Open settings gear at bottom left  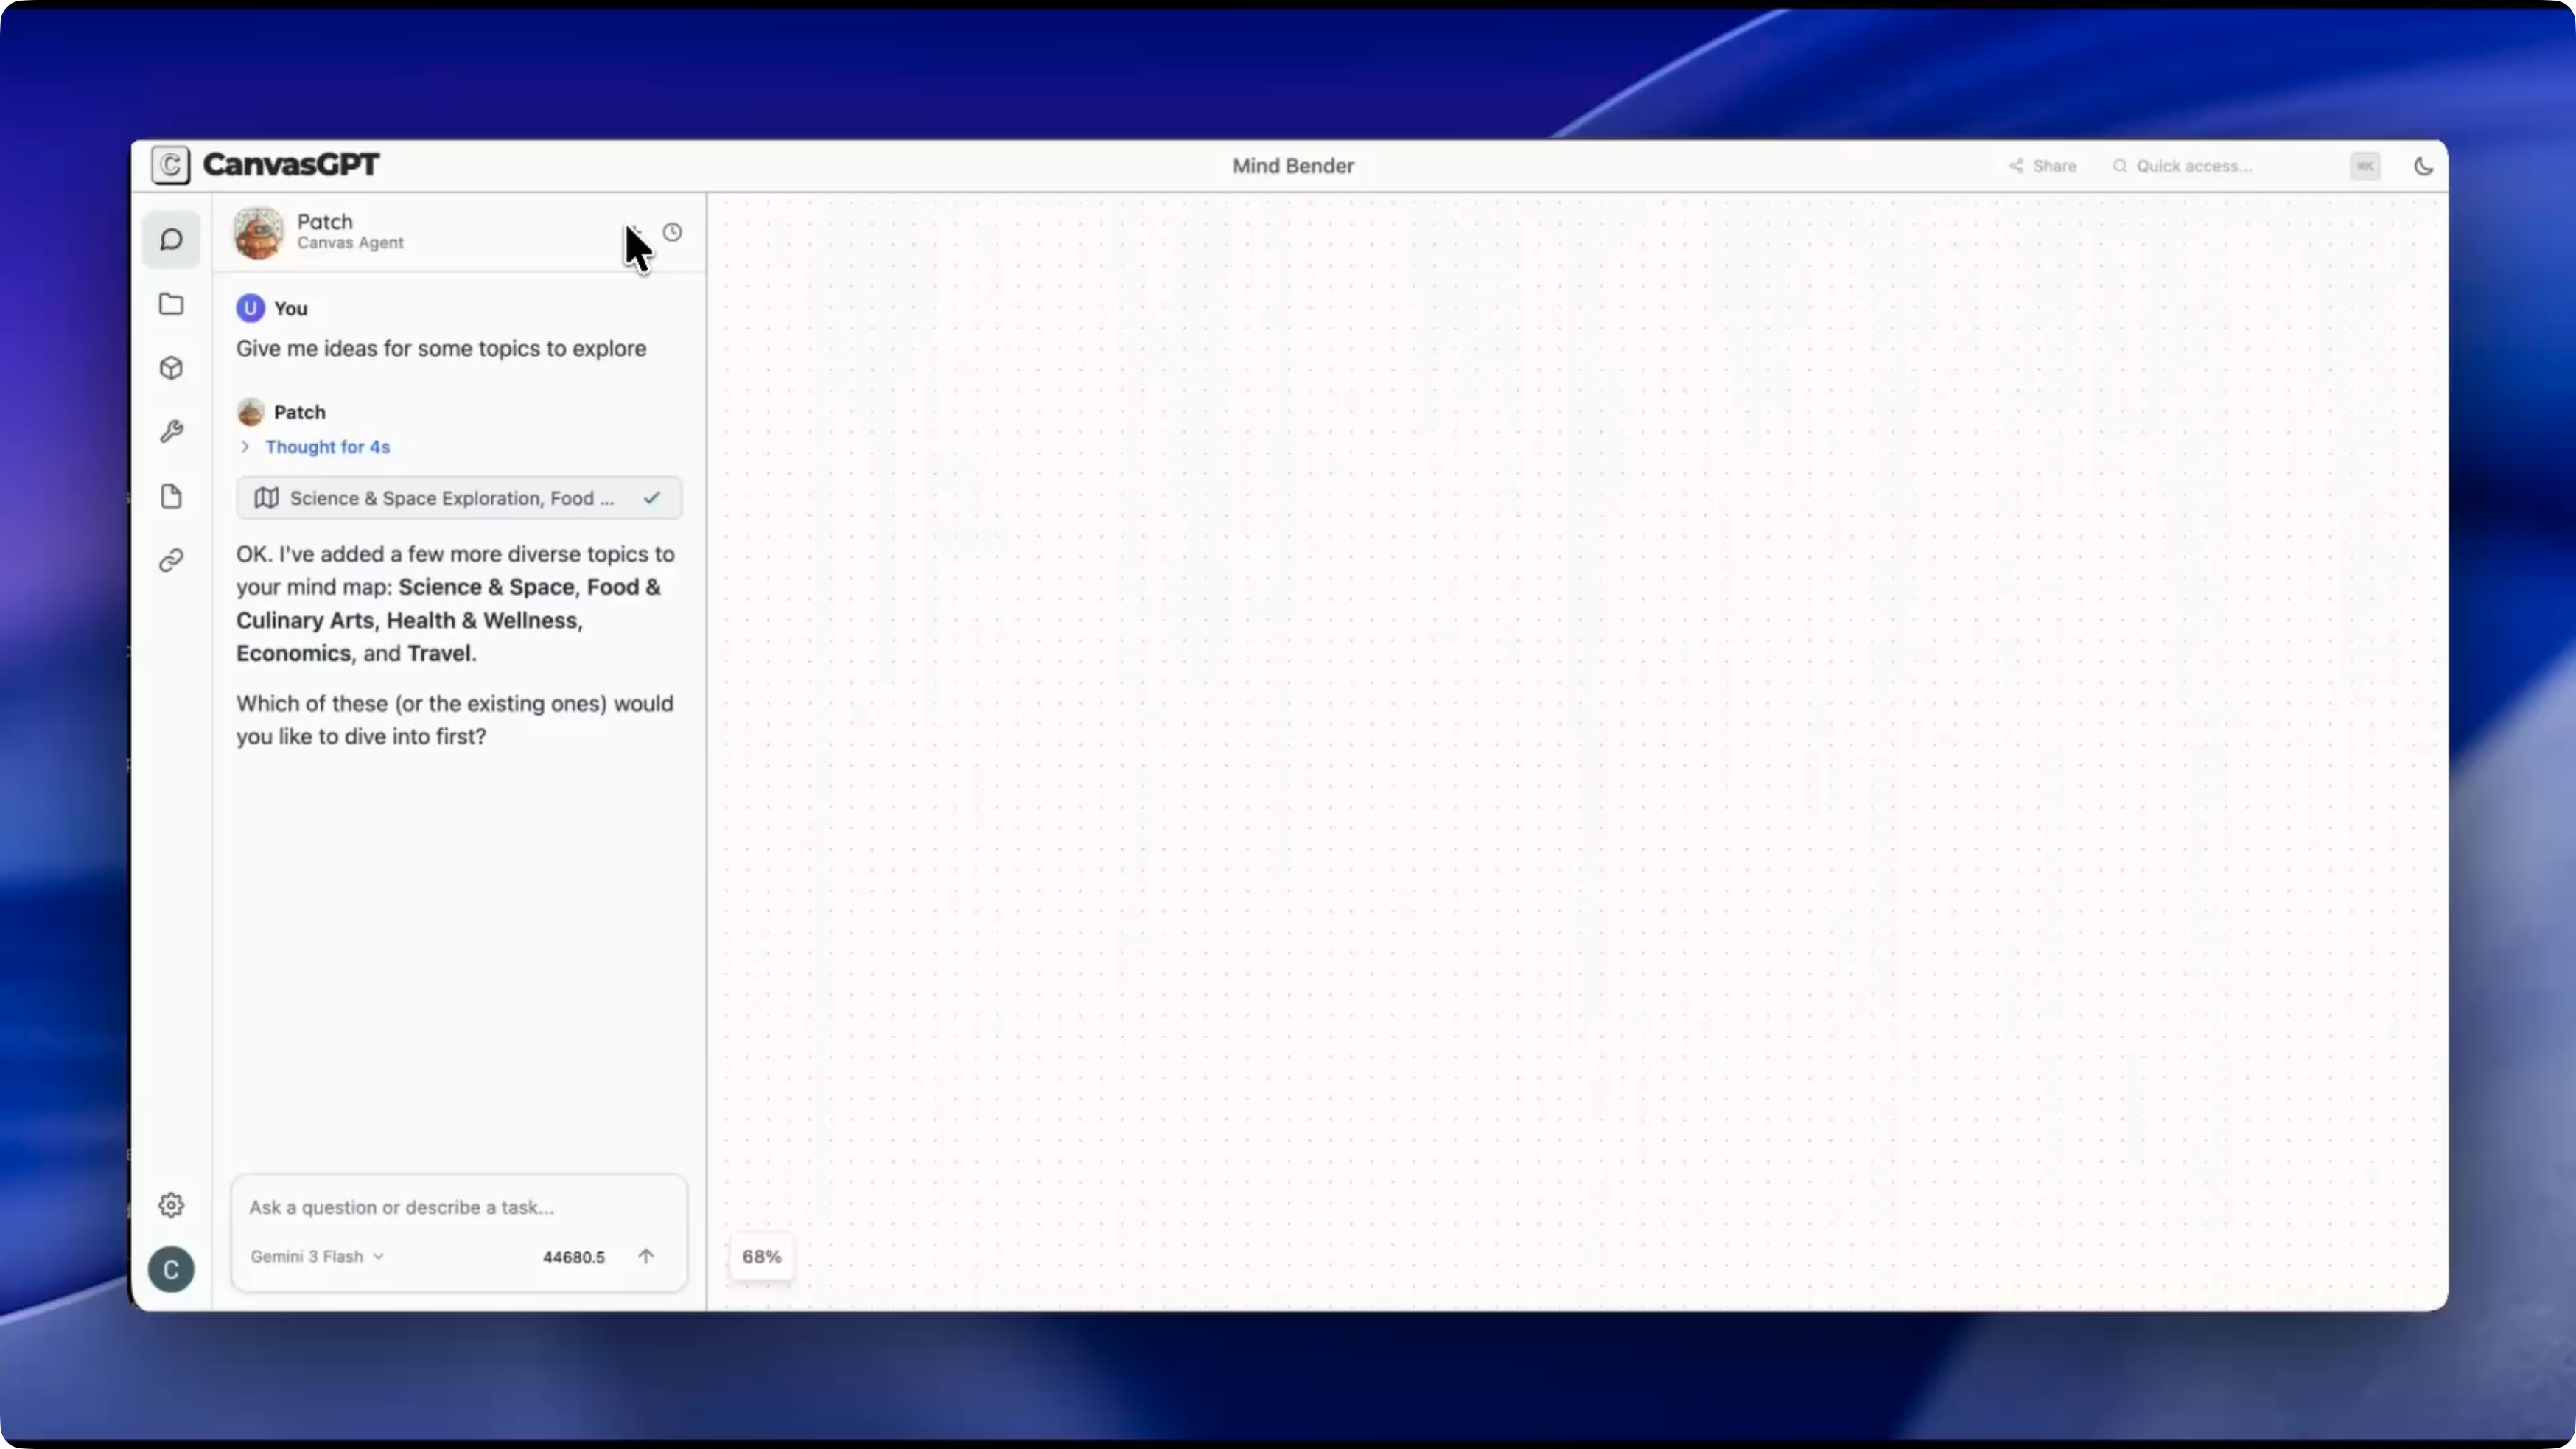click(171, 1205)
